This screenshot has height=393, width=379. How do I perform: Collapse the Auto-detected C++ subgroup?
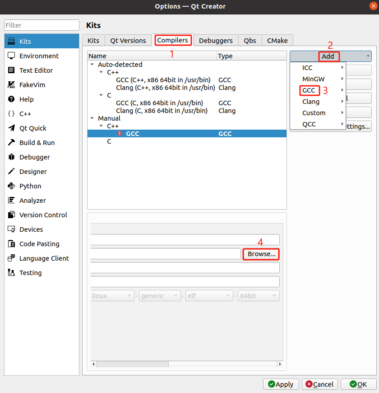[101, 72]
